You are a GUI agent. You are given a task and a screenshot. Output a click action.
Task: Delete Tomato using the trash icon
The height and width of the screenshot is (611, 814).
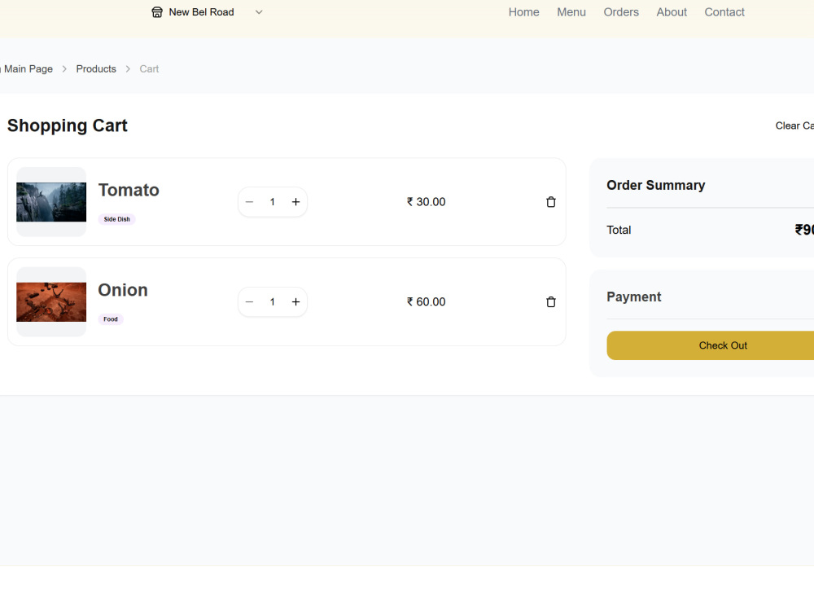[551, 201]
